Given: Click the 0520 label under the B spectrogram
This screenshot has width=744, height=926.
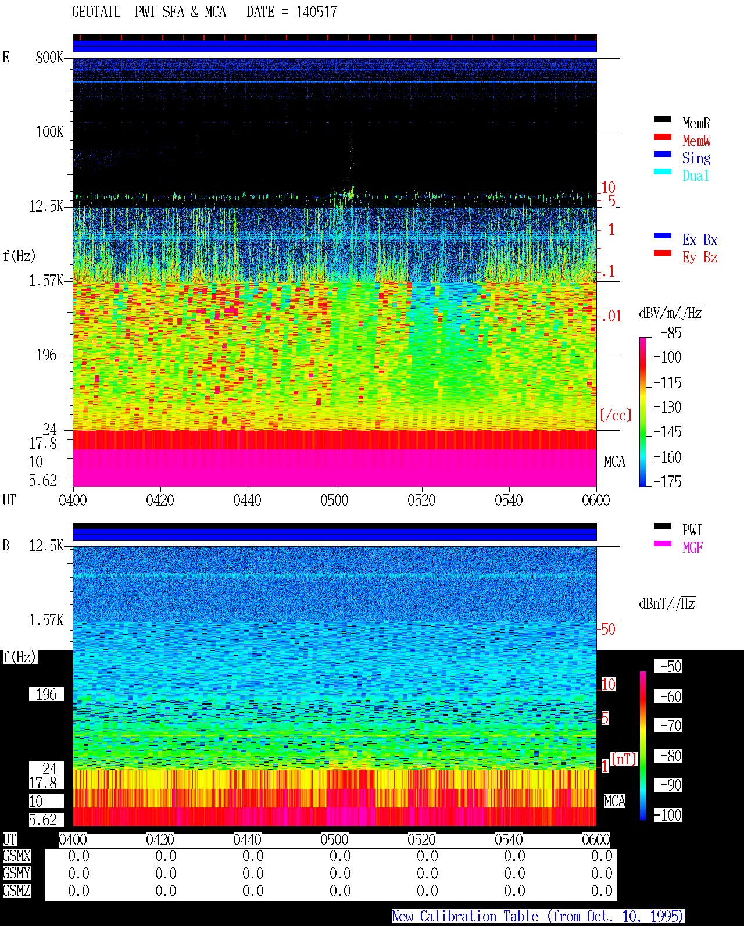Looking at the screenshot, I should pyautogui.click(x=421, y=839).
